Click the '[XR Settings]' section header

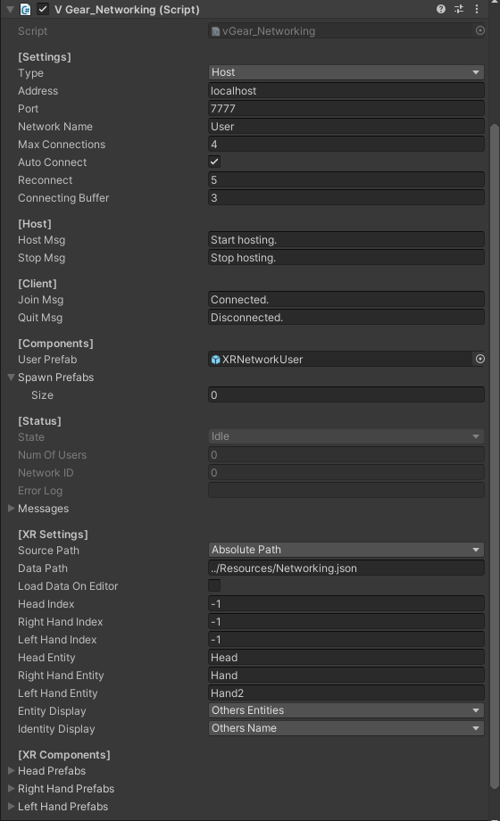tap(53, 534)
